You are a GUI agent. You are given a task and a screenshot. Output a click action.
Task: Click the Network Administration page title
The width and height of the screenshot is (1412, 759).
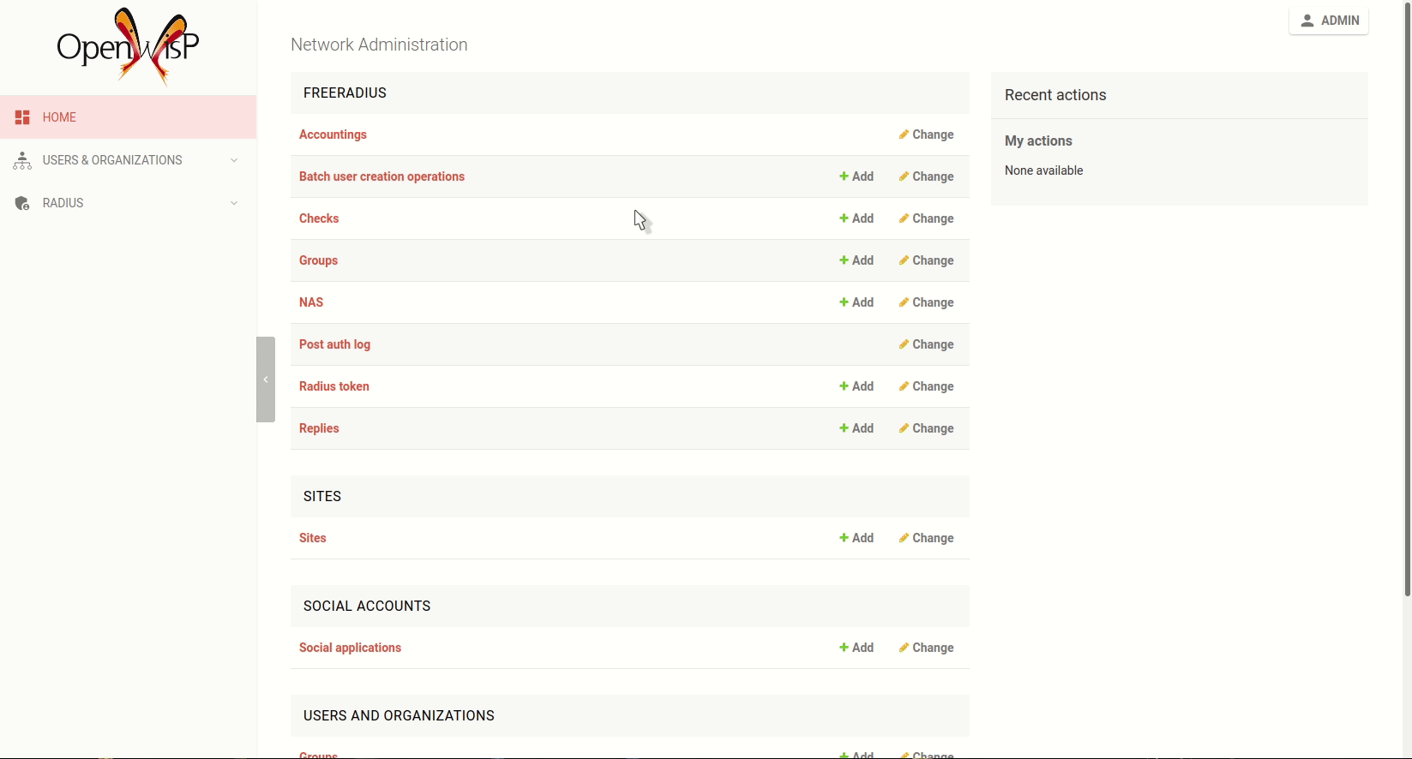click(379, 45)
